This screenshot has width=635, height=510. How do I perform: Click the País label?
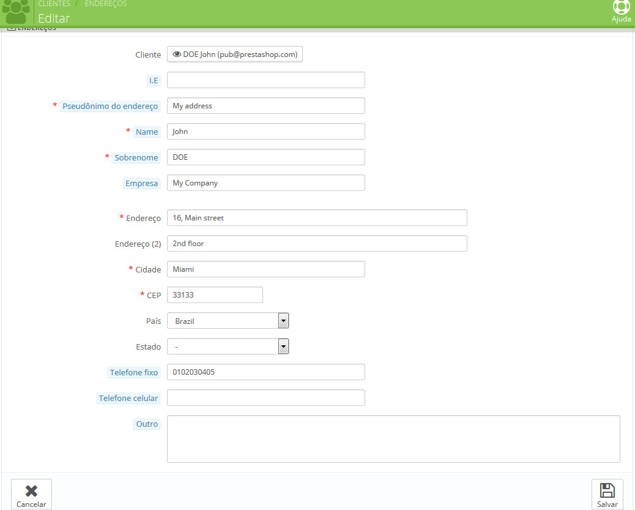(x=154, y=321)
